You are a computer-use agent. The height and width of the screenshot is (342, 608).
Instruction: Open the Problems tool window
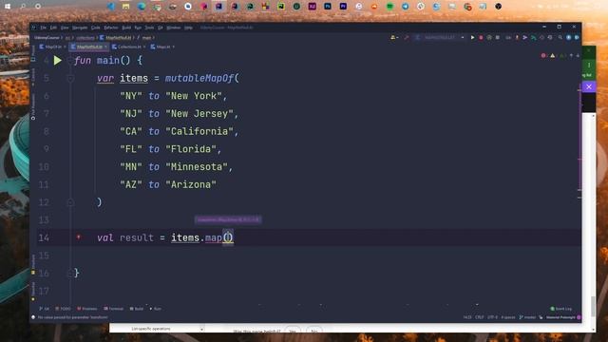click(86, 309)
